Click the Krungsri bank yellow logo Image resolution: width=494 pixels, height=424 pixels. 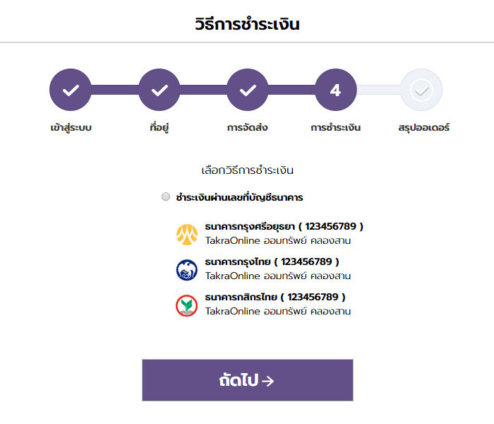187,234
